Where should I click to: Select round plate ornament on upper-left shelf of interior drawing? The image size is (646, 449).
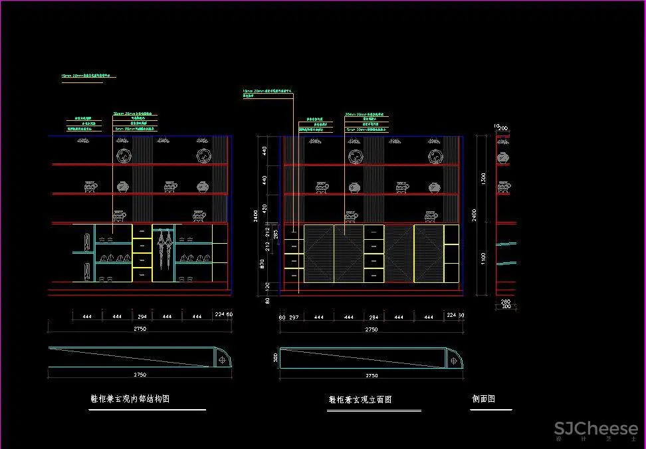click(x=123, y=156)
